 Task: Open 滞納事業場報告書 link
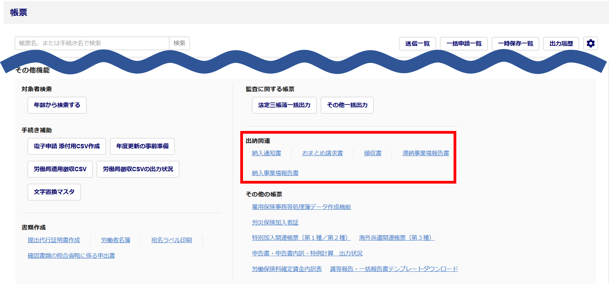coord(425,153)
